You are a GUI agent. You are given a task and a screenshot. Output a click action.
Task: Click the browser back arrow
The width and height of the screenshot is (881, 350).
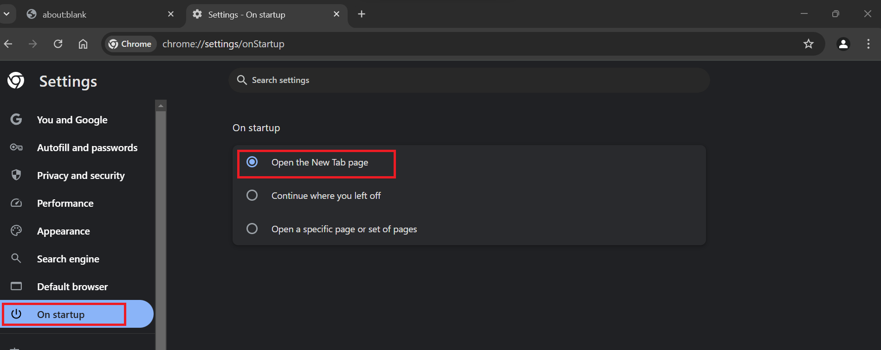(8, 44)
